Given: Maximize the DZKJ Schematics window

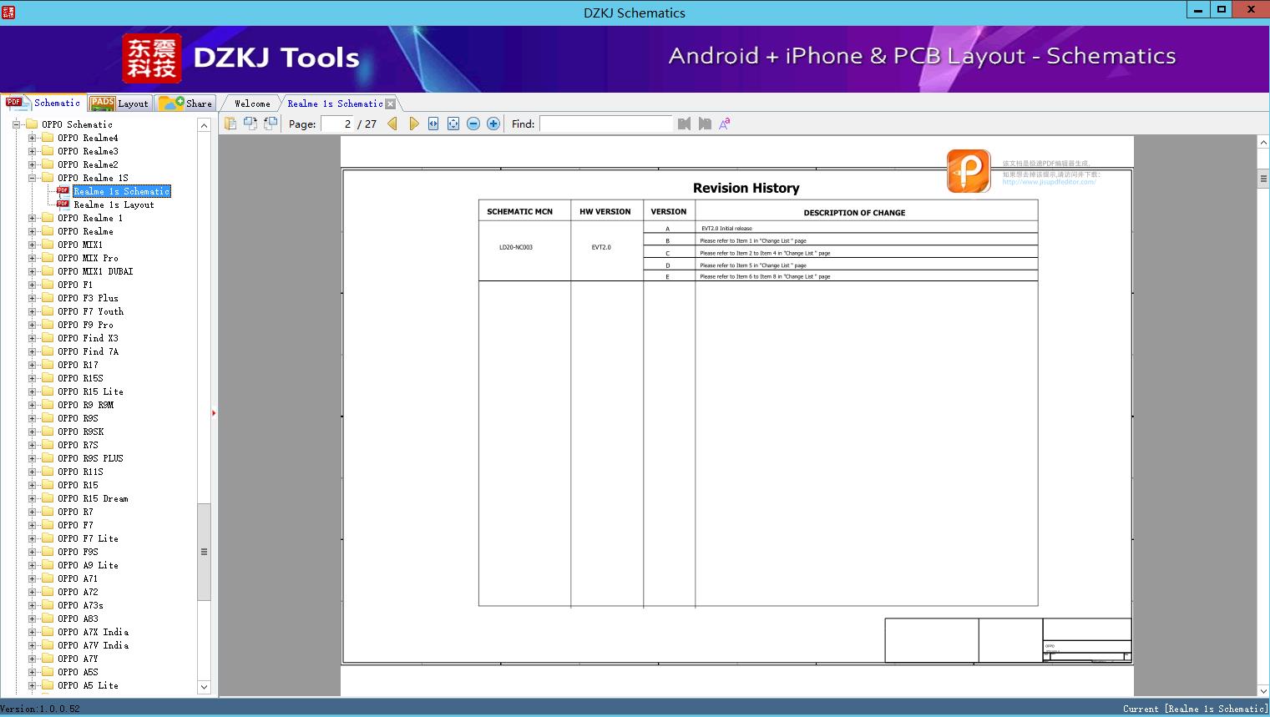Looking at the screenshot, I should (1221, 9).
